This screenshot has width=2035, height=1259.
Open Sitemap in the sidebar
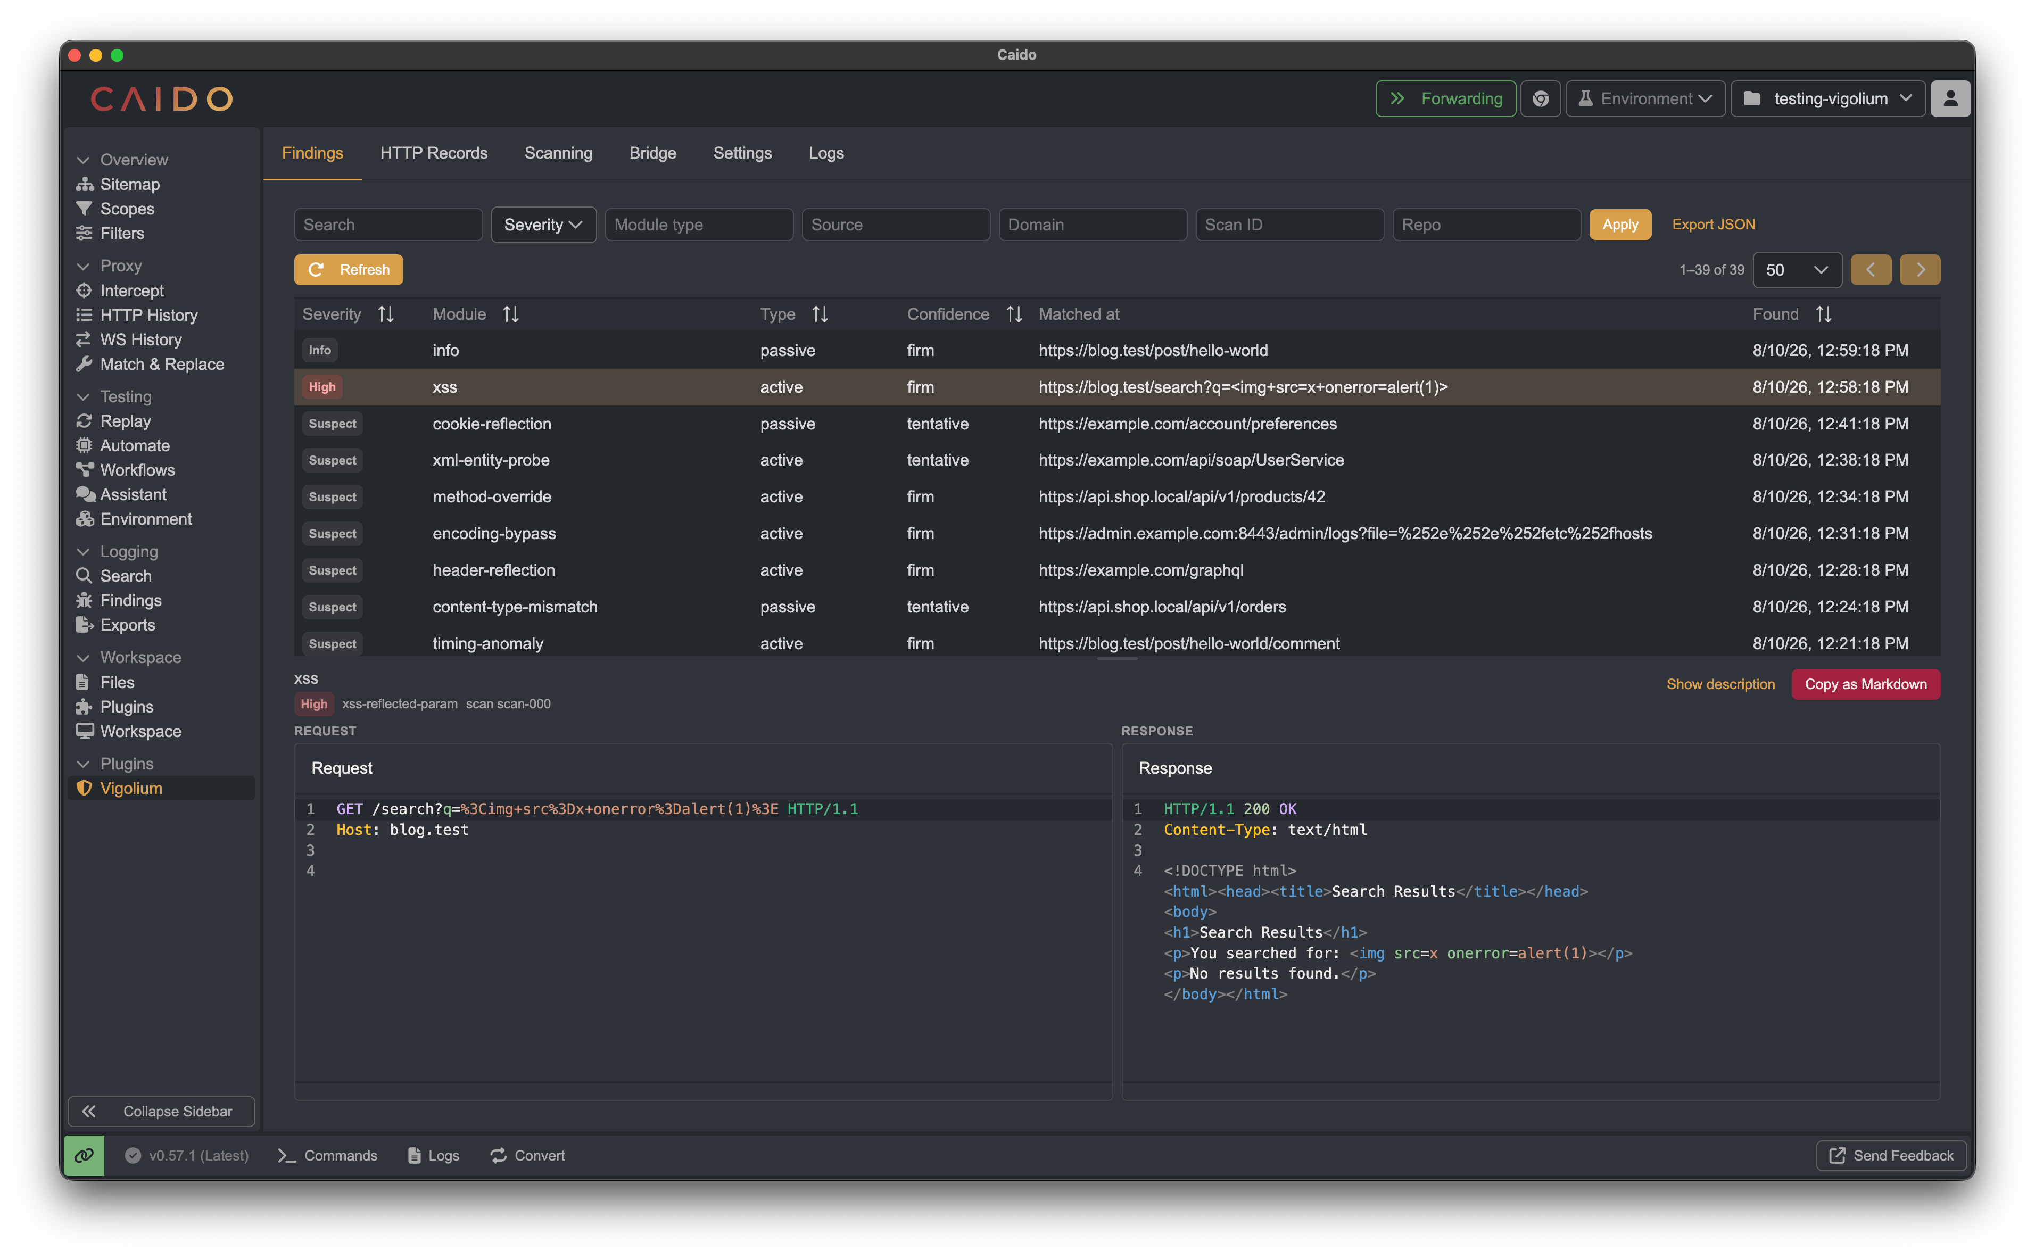[129, 184]
